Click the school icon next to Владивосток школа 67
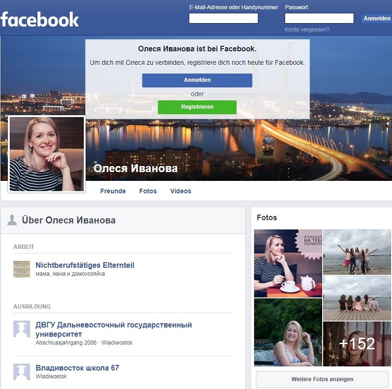The width and height of the screenshot is (392, 389). [22, 372]
